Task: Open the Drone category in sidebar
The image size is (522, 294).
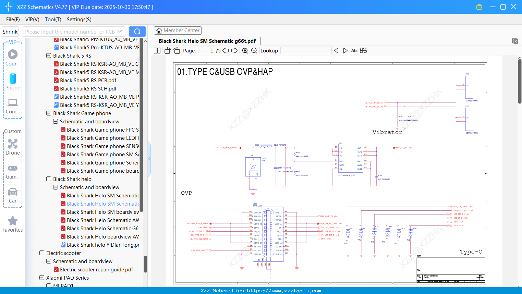Action: (x=13, y=147)
